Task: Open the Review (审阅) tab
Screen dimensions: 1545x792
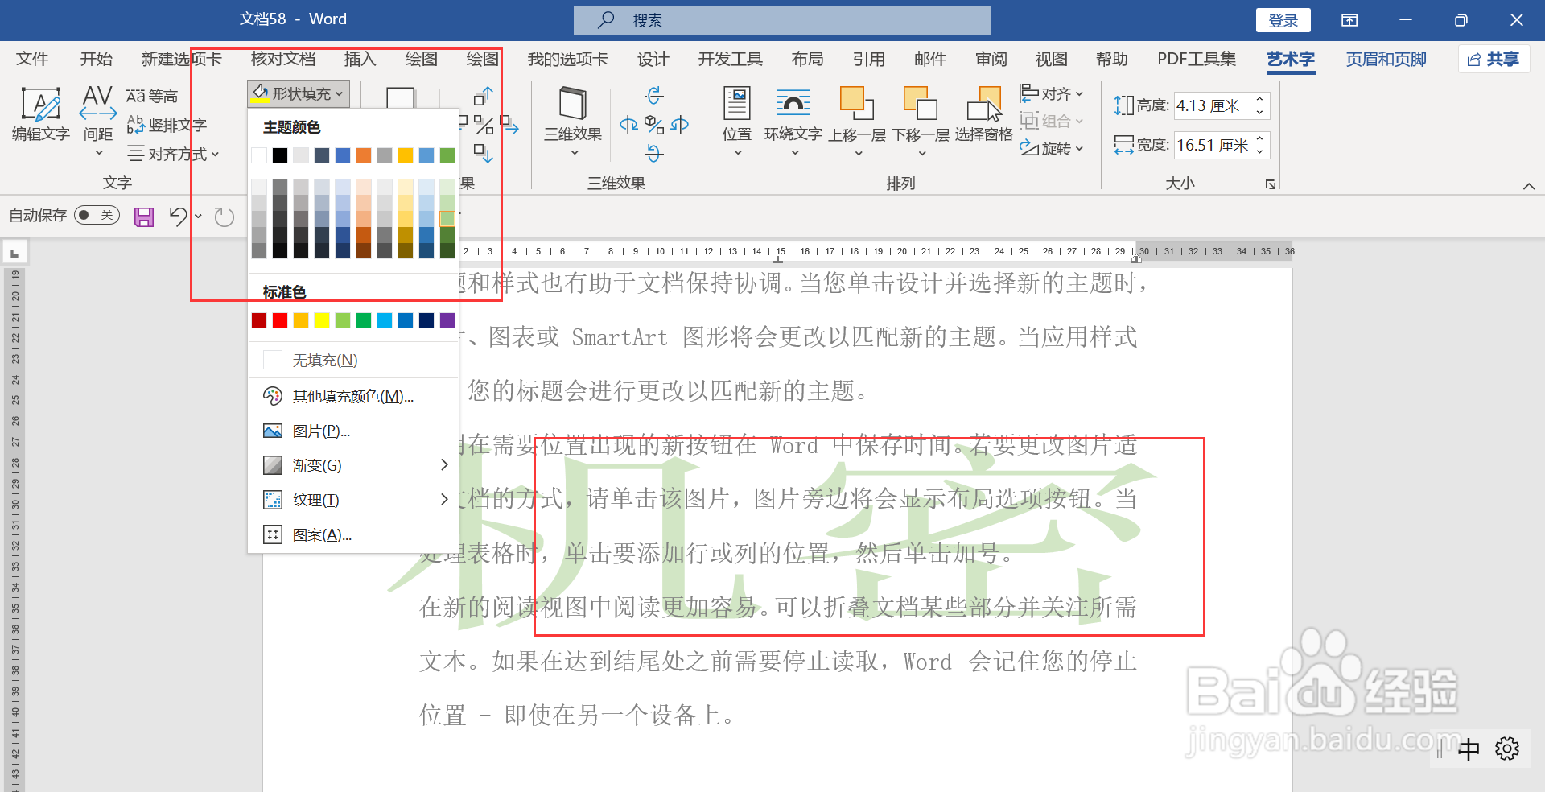Action: click(x=991, y=59)
